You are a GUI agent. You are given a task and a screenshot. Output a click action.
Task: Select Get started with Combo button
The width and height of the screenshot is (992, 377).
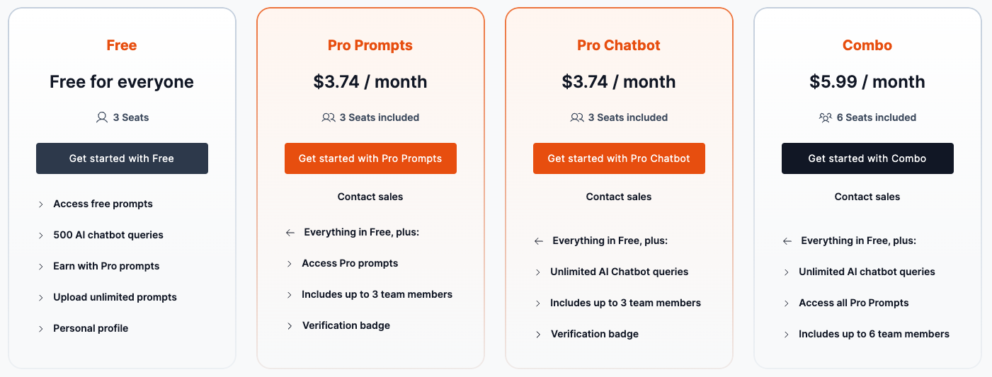pos(867,158)
